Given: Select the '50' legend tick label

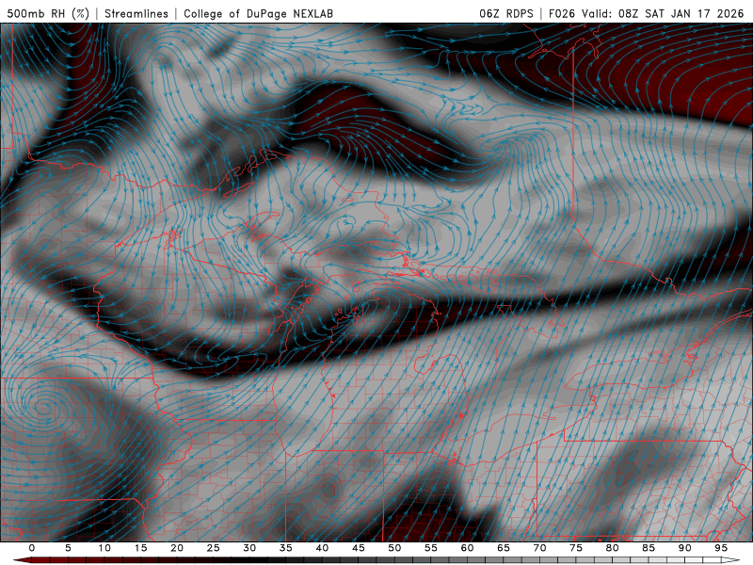Looking at the screenshot, I should click(394, 548).
